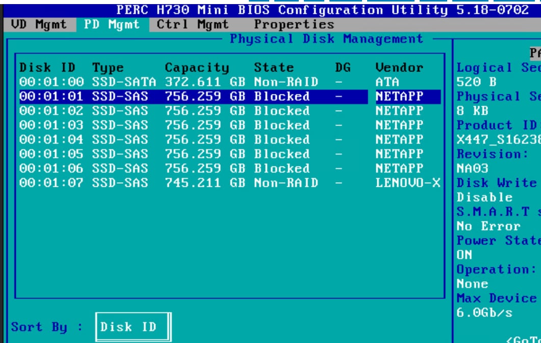Select the LENOVO-X disk 00:01:07
Image resolution: width=541 pixels, height=343 pixels.
[x=229, y=183]
